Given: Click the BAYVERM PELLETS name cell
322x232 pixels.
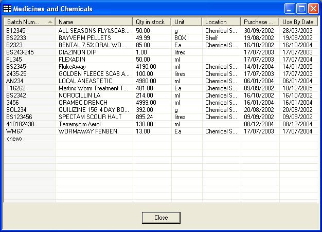Looking at the screenshot, I should pos(94,38).
